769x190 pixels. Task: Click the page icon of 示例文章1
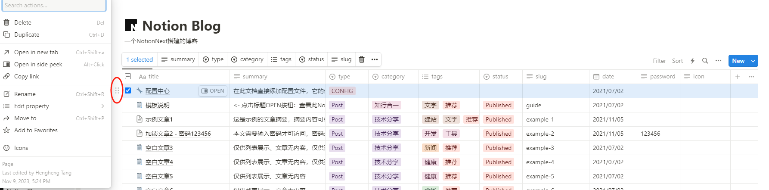pos(140,119)
